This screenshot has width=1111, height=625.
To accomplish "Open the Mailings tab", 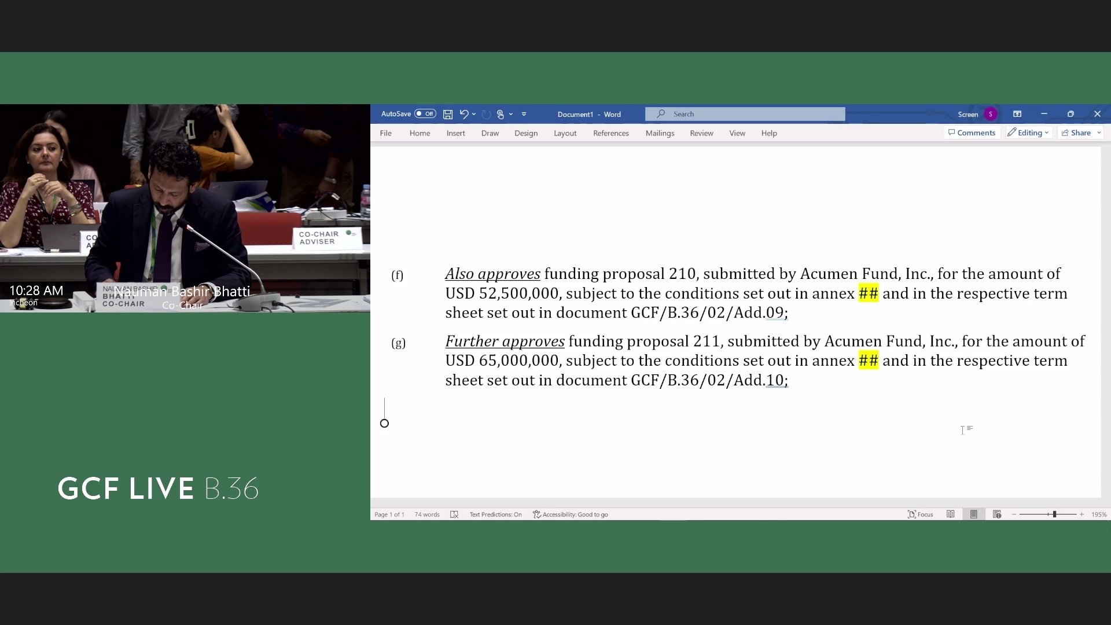I will (660, 133).
